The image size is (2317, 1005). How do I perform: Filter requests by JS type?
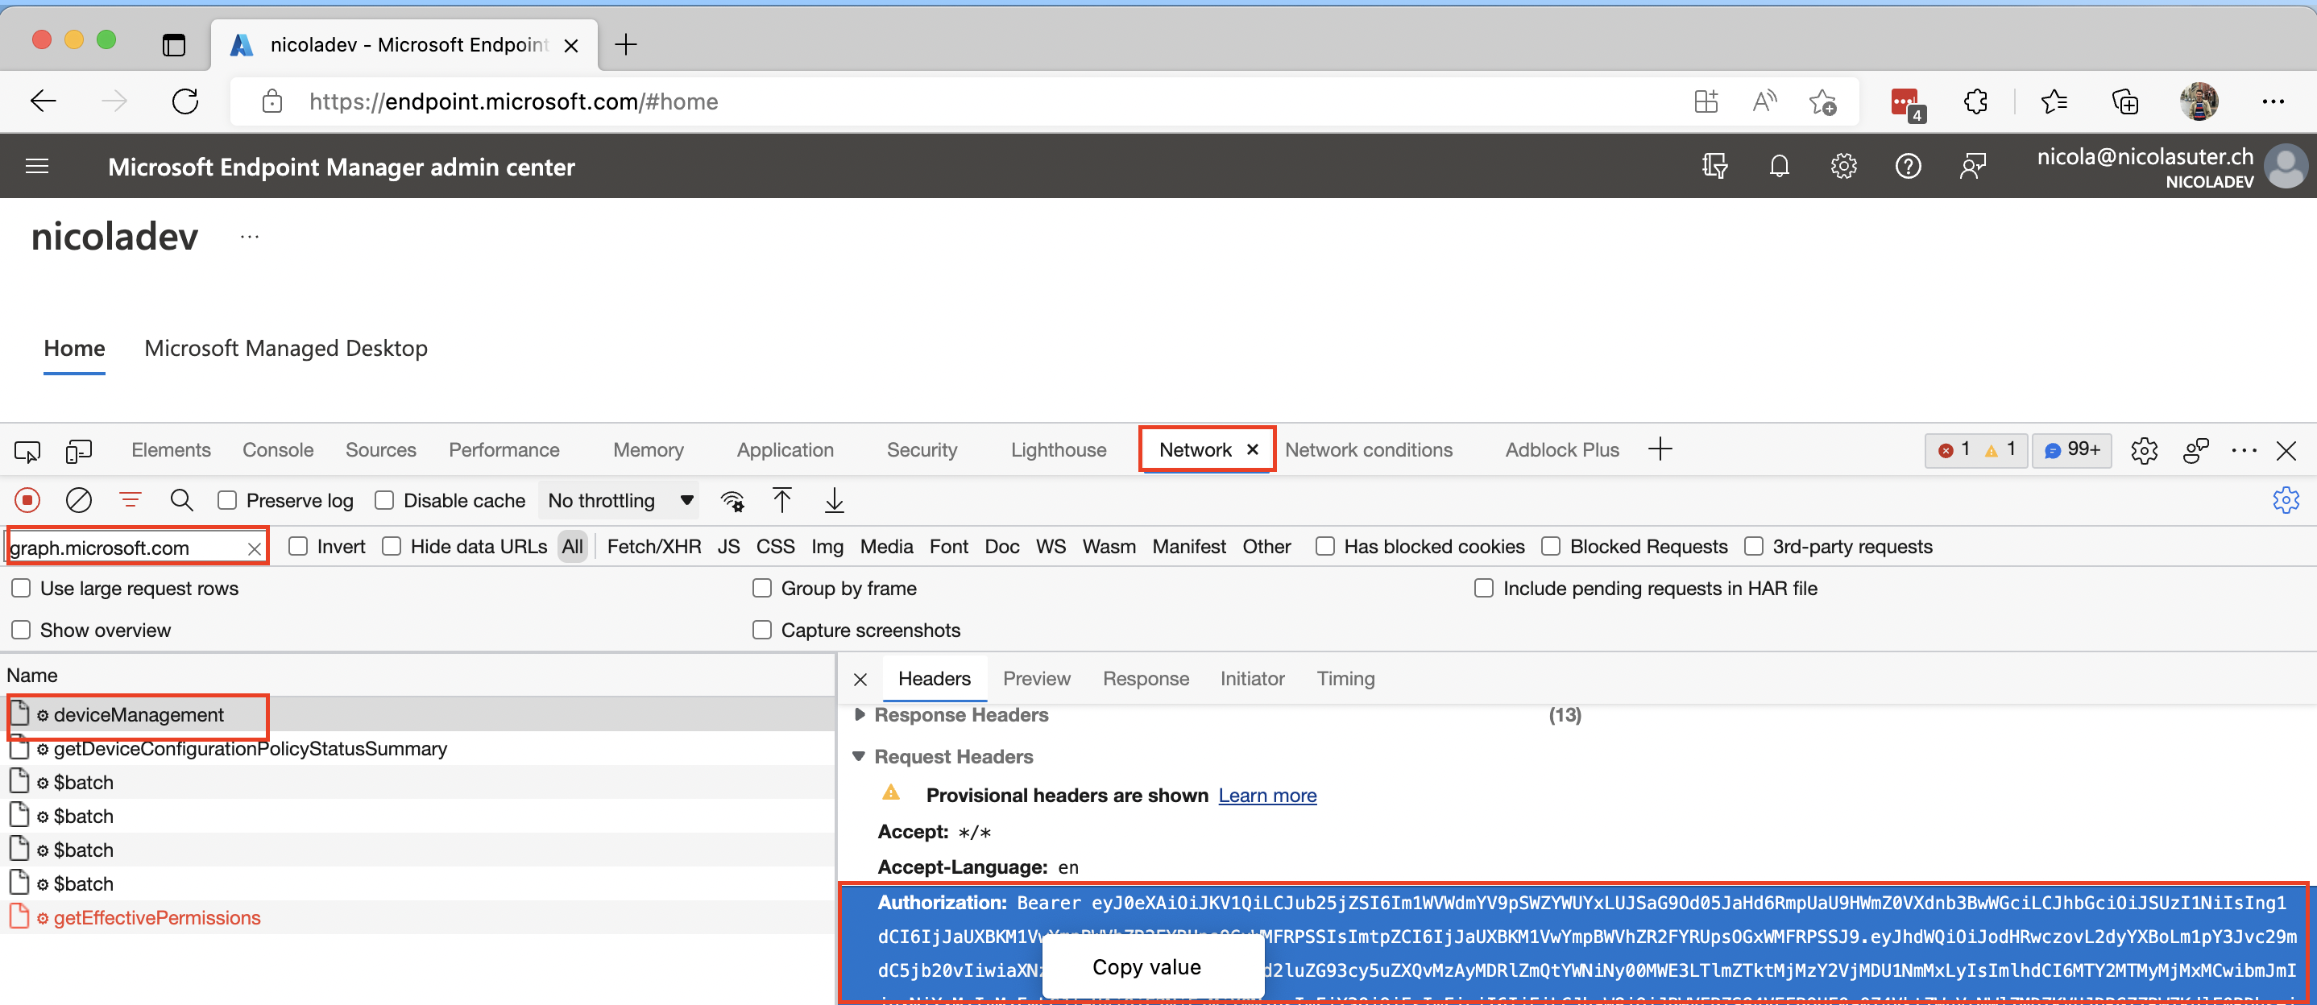[x=728, y=547]
